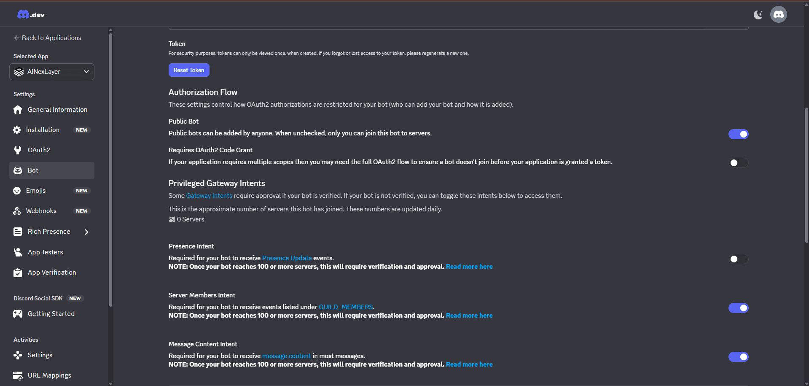This screenshot has height=386, width=809.
Task: Open the General Information settings icon
Action: (x=18, y=109)
